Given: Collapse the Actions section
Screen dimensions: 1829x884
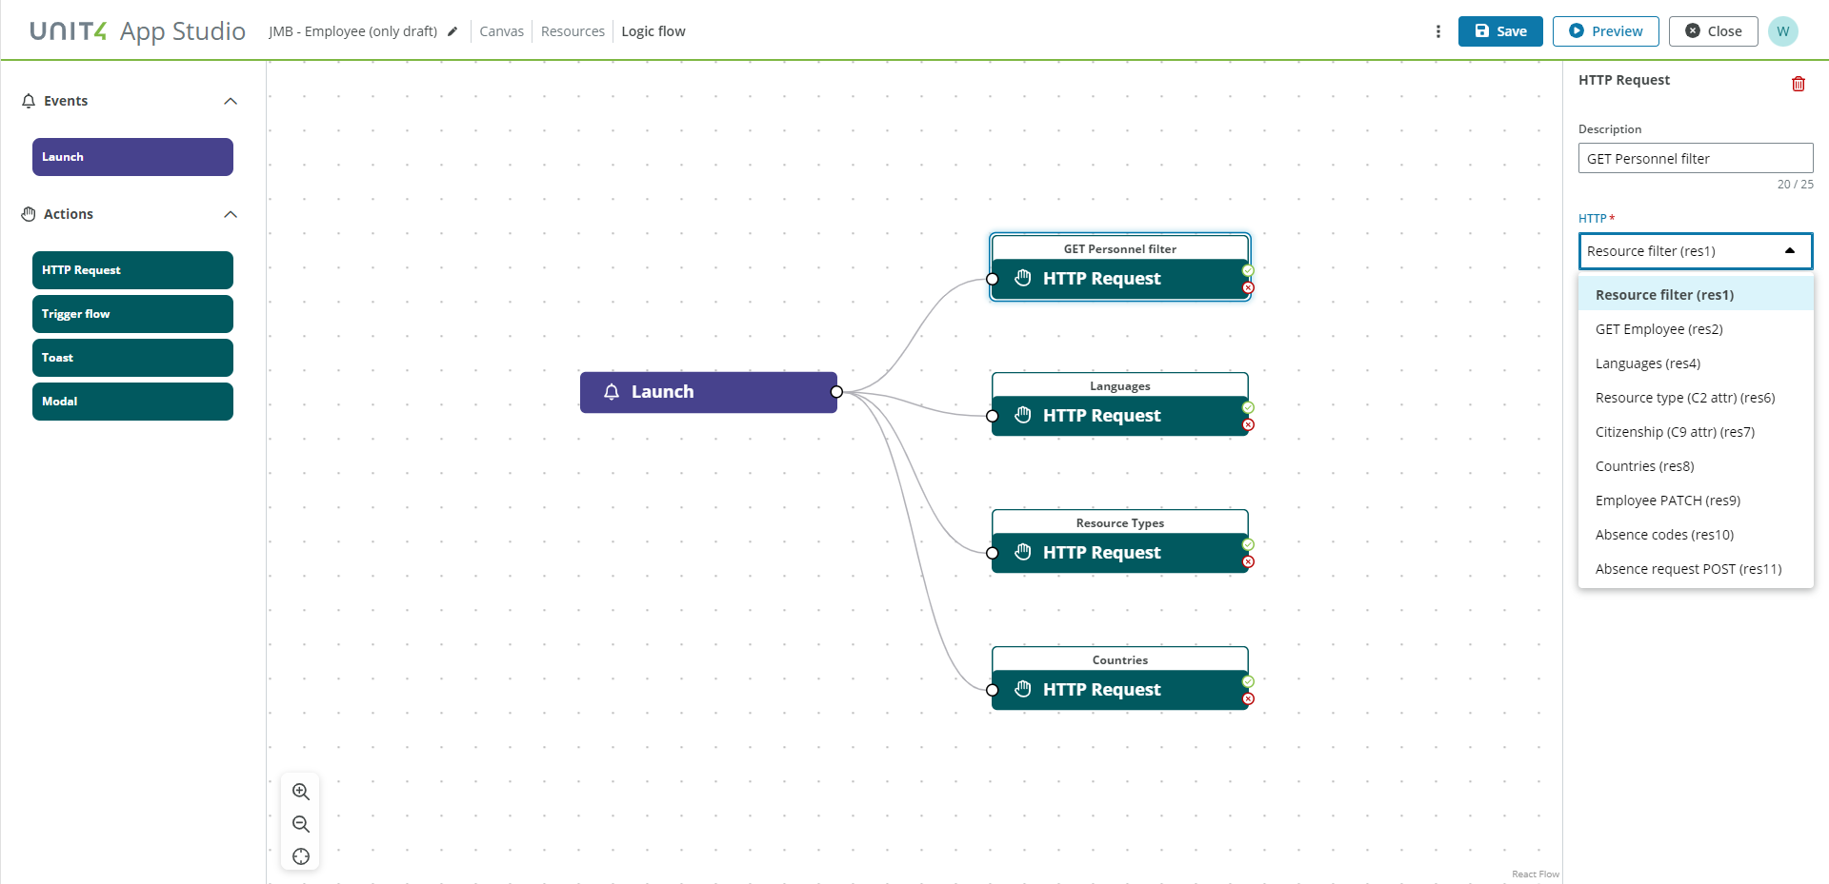Looking at the screenshot, I should (x=231, y=214).
